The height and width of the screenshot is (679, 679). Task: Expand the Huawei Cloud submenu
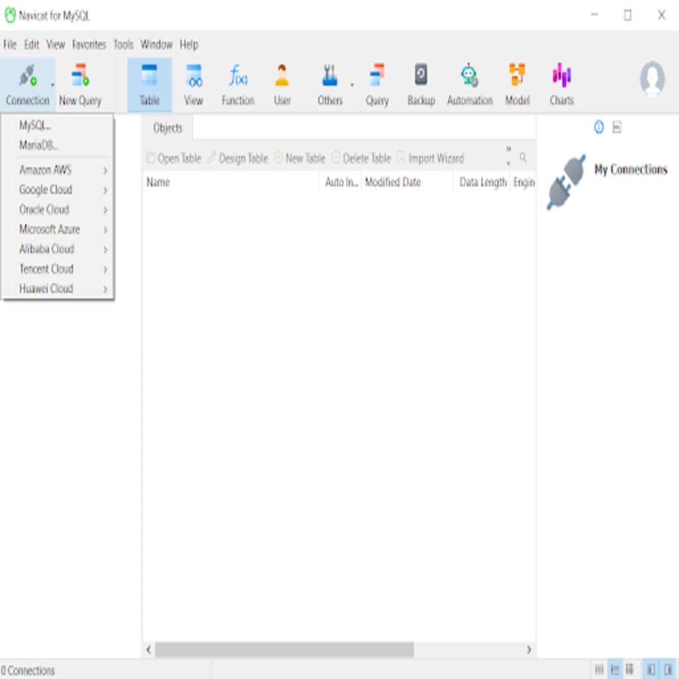point(58,288)
